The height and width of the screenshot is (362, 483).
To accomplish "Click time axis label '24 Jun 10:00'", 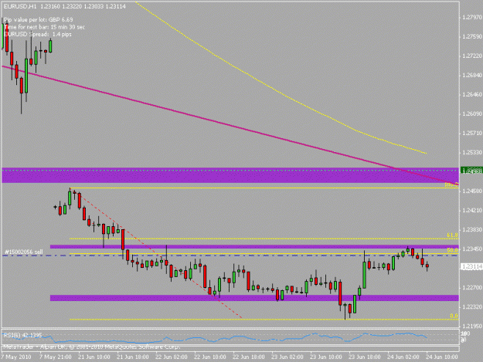I will pos(442,357).
